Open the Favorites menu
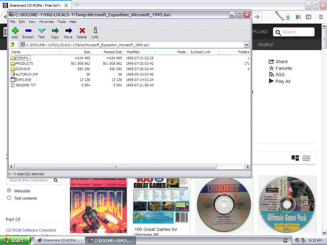Image resolution: width=327 pixels, height=245 pixels. coord(47,22)
